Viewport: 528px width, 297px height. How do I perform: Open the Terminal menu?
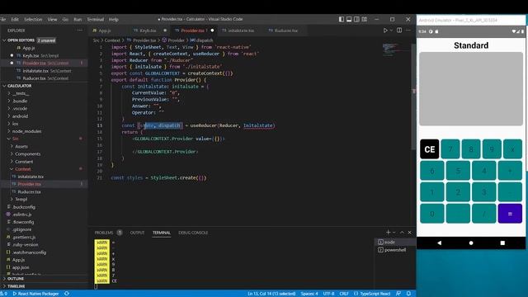(96, 20)
